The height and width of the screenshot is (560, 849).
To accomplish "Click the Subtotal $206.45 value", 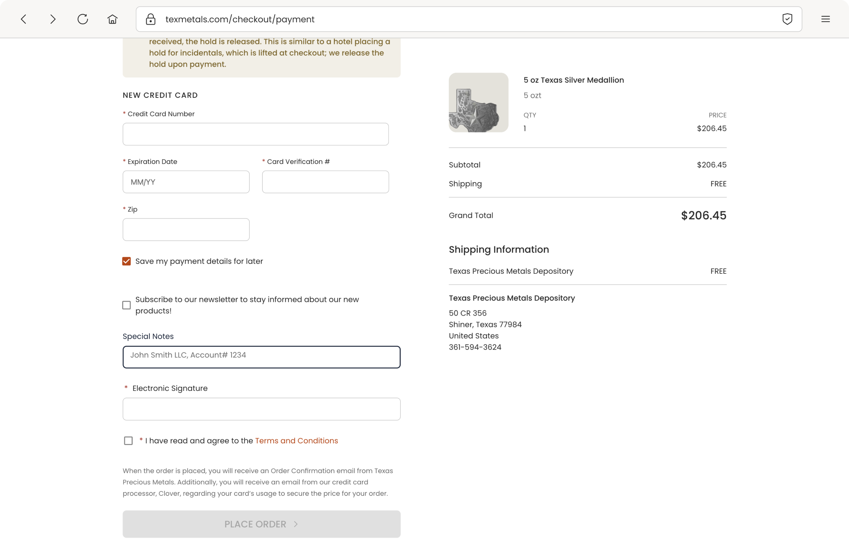I will [711, 165].
